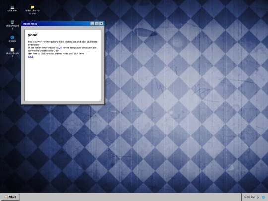Close the 'hello hello' window
This screenshot has height=201, width=268.
click(101, 24)
